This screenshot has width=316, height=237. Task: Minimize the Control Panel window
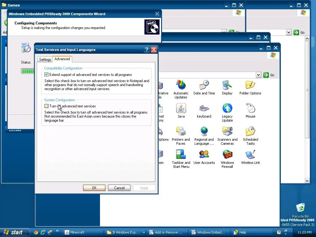[261, 48]
